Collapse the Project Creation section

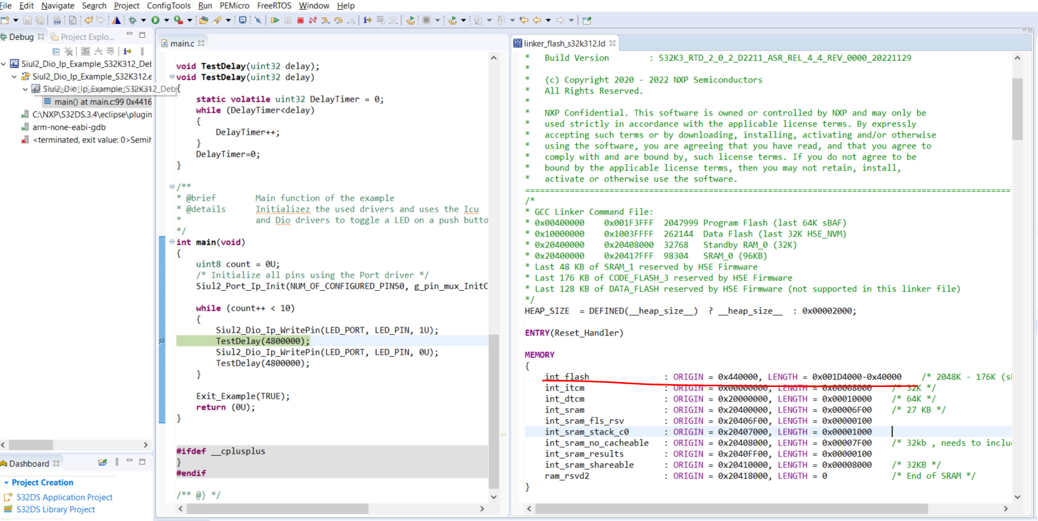6,483
